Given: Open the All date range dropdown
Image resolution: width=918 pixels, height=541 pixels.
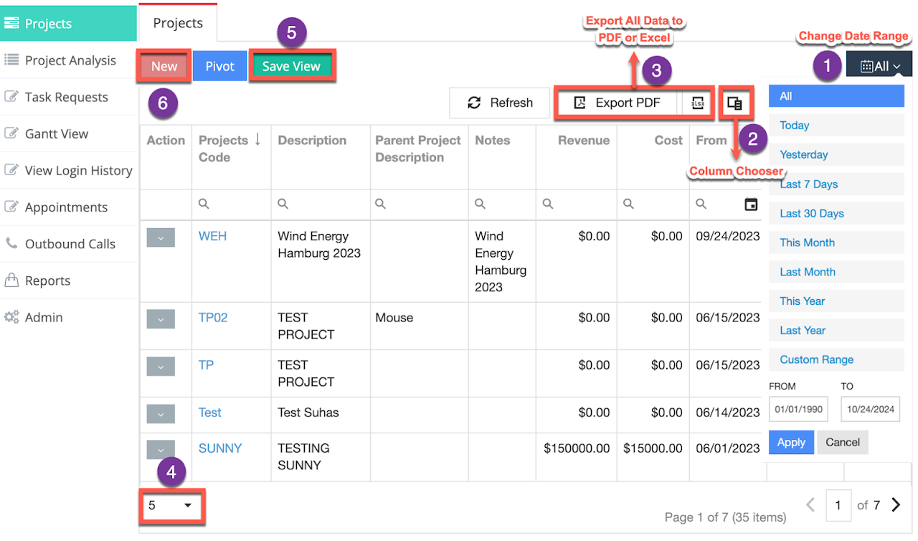Looking at the screenshot, I should (879, 66).
